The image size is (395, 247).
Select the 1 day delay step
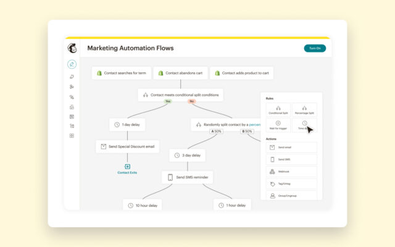pos(127,125)
